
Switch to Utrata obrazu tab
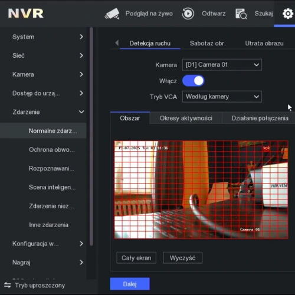264,43
